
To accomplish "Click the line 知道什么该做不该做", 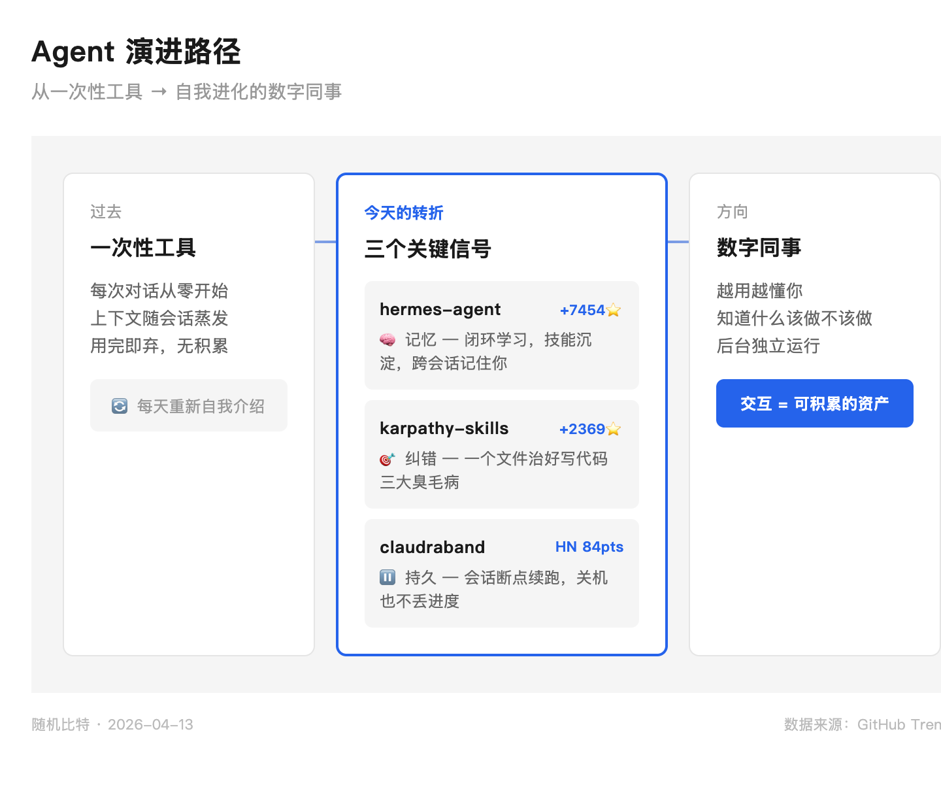I will [x=795, y=318].
